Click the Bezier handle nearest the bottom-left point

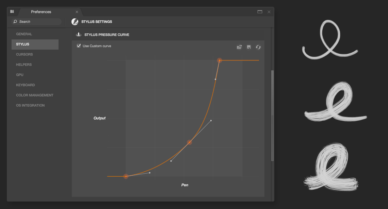[x=150, y=173]
